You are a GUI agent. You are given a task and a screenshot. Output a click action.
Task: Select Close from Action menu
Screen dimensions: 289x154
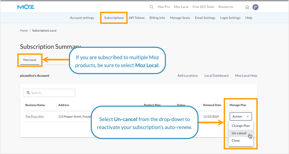[235, 141]
